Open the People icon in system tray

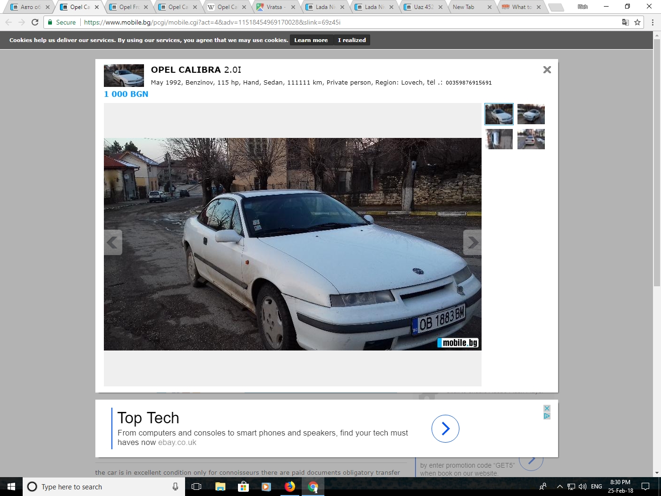(x=543, y=487)
